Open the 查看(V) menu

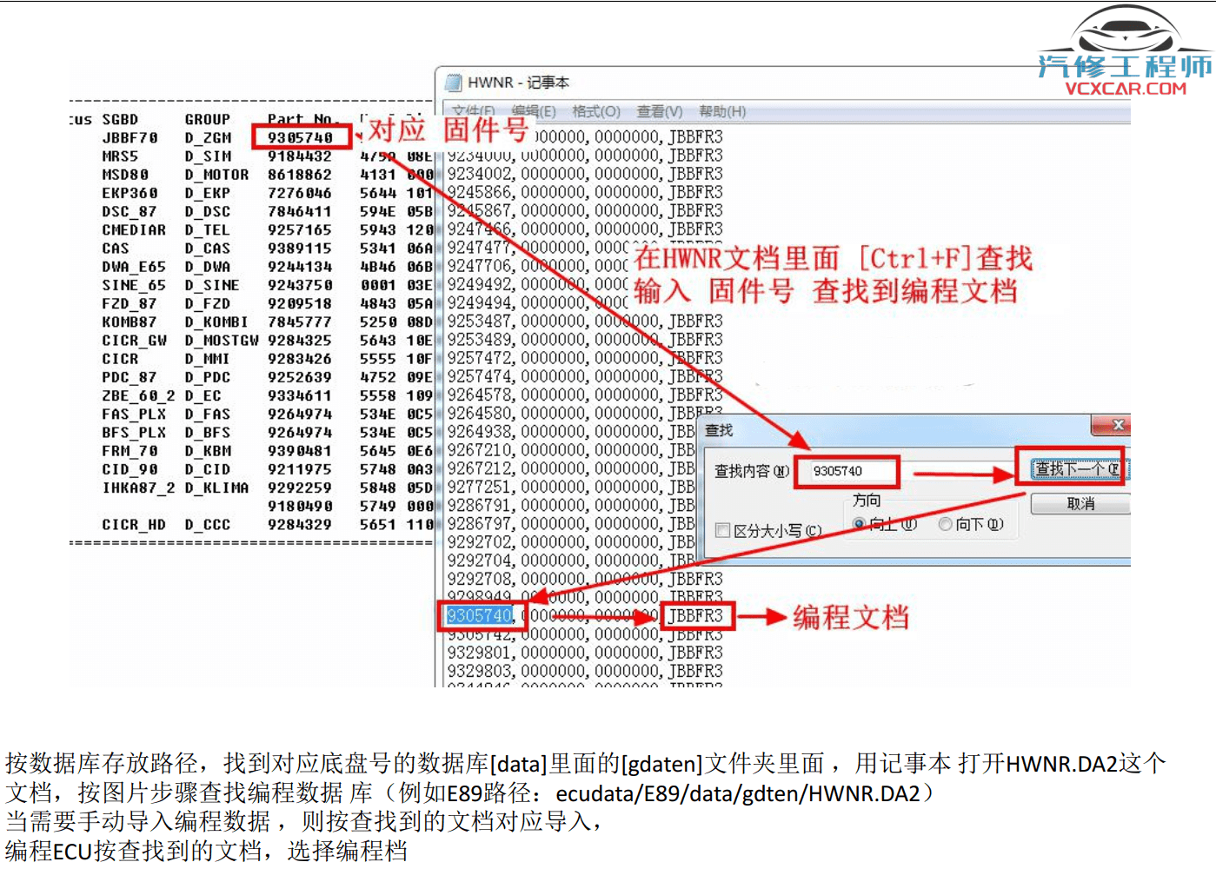point(658,111)
